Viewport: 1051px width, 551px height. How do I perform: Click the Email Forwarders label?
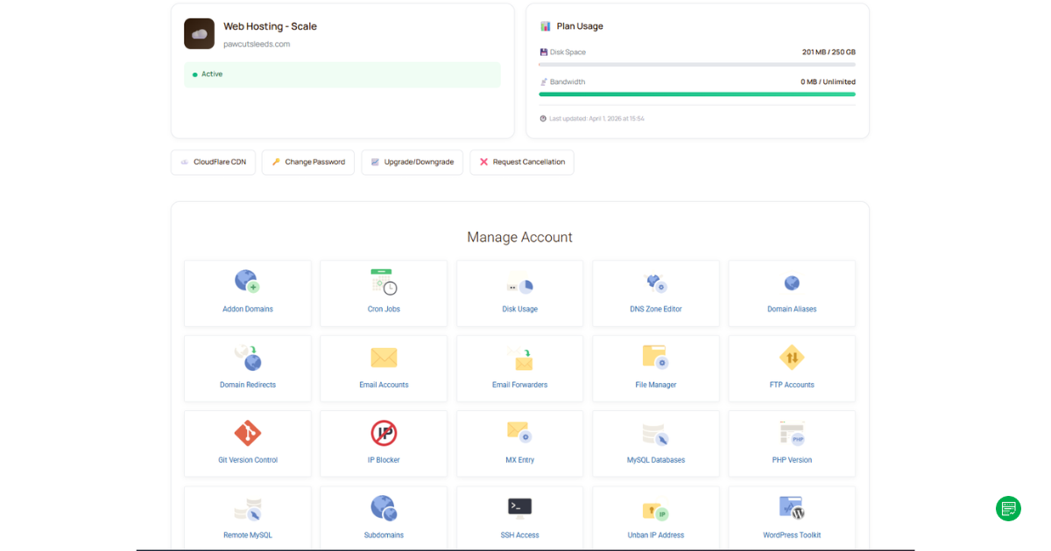(x=520, y=385)
